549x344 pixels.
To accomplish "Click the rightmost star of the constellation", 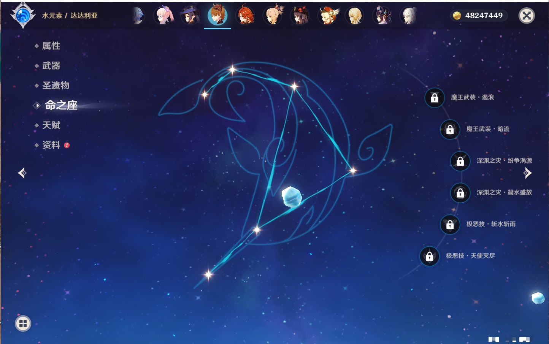I will (353, 171).
